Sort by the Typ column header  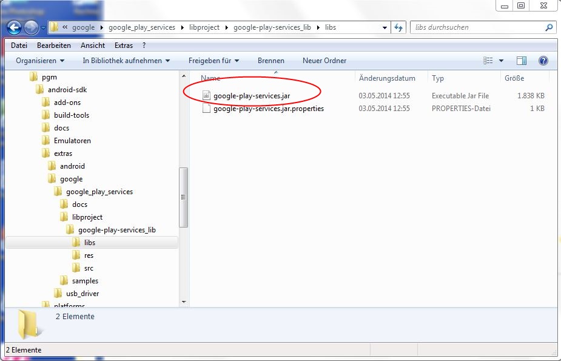click(437, 78)
